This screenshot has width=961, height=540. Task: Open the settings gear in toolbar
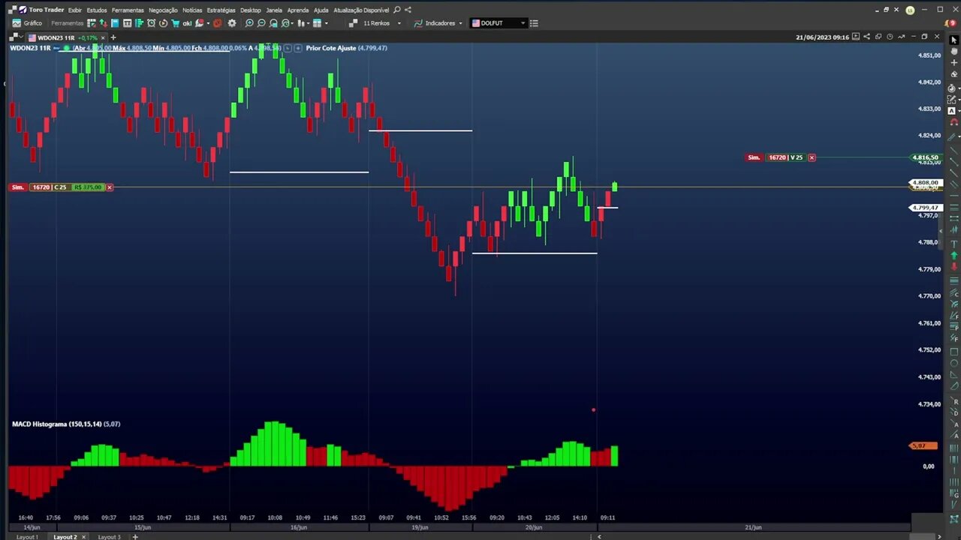[x=232, y=23]
